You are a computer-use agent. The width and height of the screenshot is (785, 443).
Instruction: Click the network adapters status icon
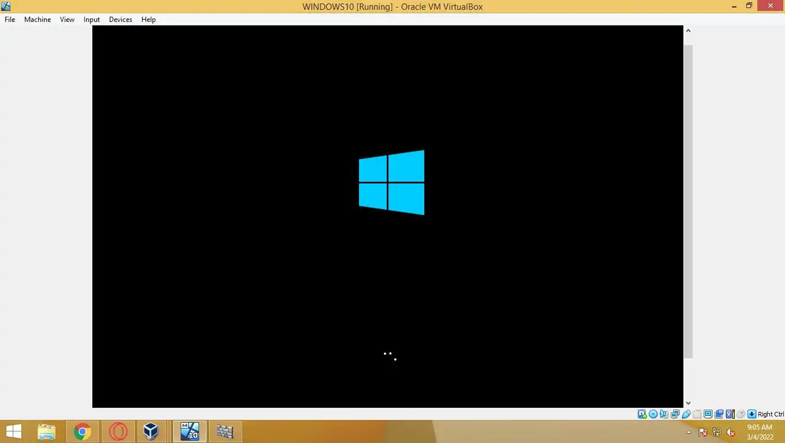[x=675, y=414]
